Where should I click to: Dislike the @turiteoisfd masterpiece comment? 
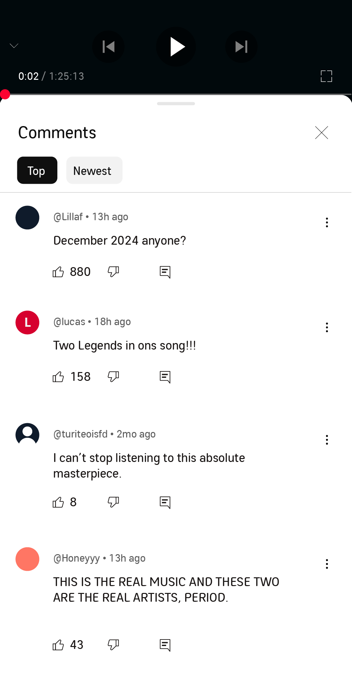[x=113, y=502]
